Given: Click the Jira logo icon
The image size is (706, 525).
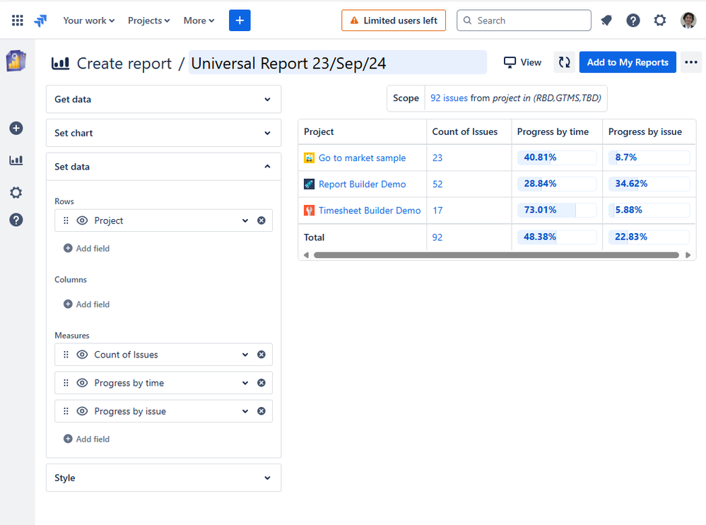Looking at the screenshot, I should [x=40, y=20].
